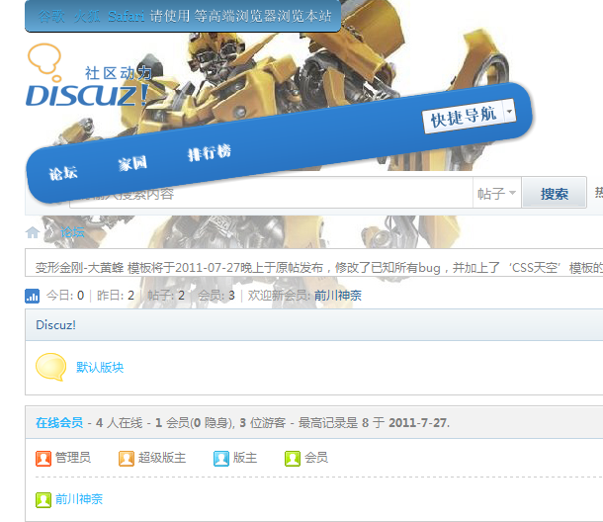The image size is (603, 522).
Task: Open the 默认版块 forum link
Action: (100, 368)
